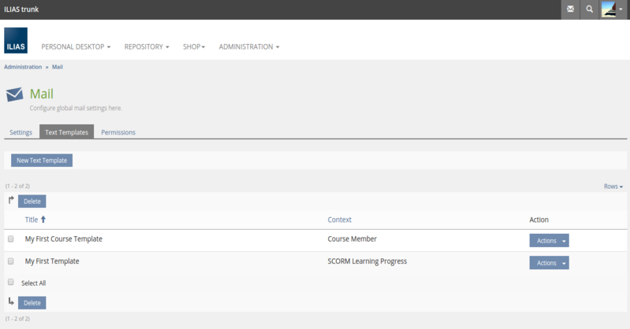Switch to the Settings tab
This screenshot has height=329, width=630.
tap(21, 132)
